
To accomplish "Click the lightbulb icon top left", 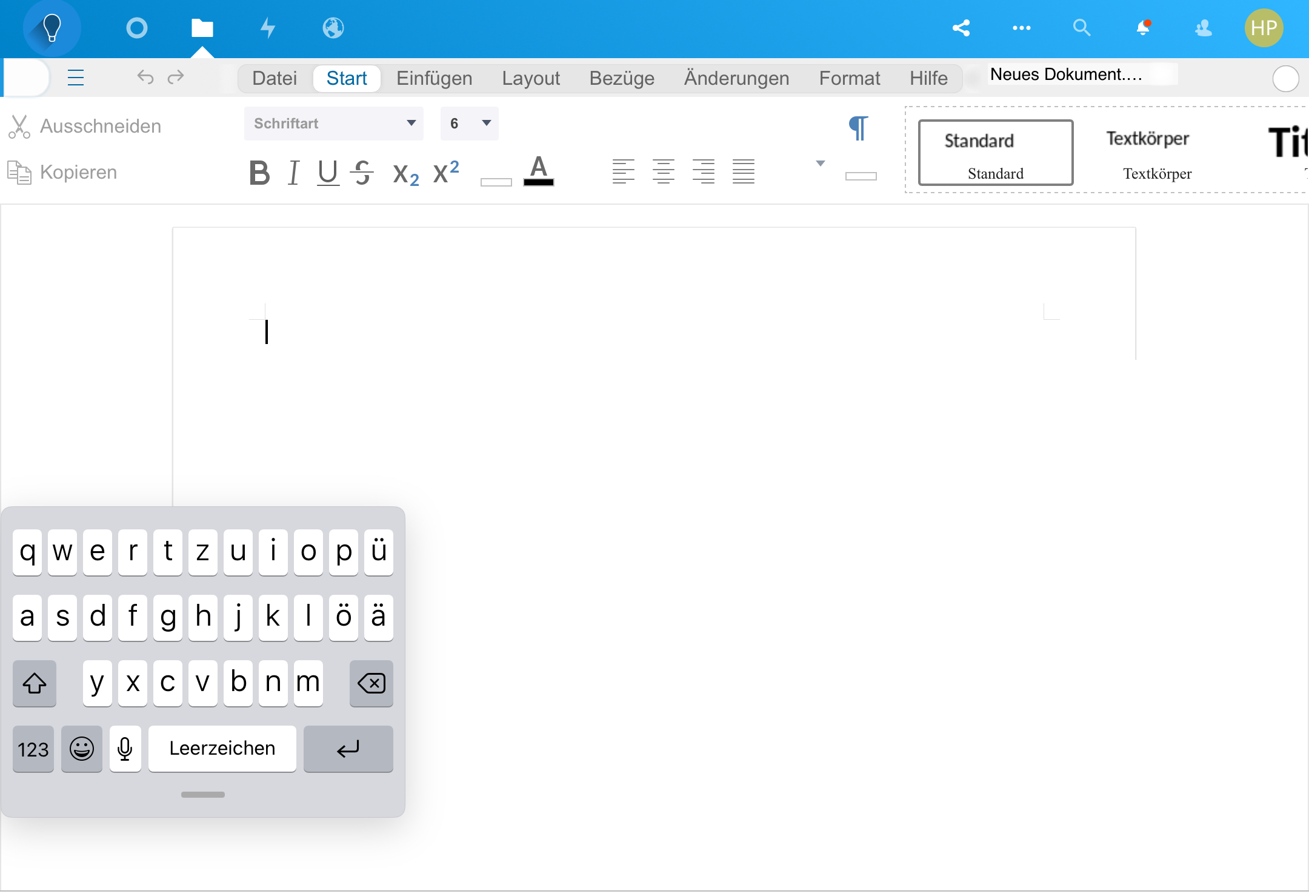I will [x=52, y=28].
